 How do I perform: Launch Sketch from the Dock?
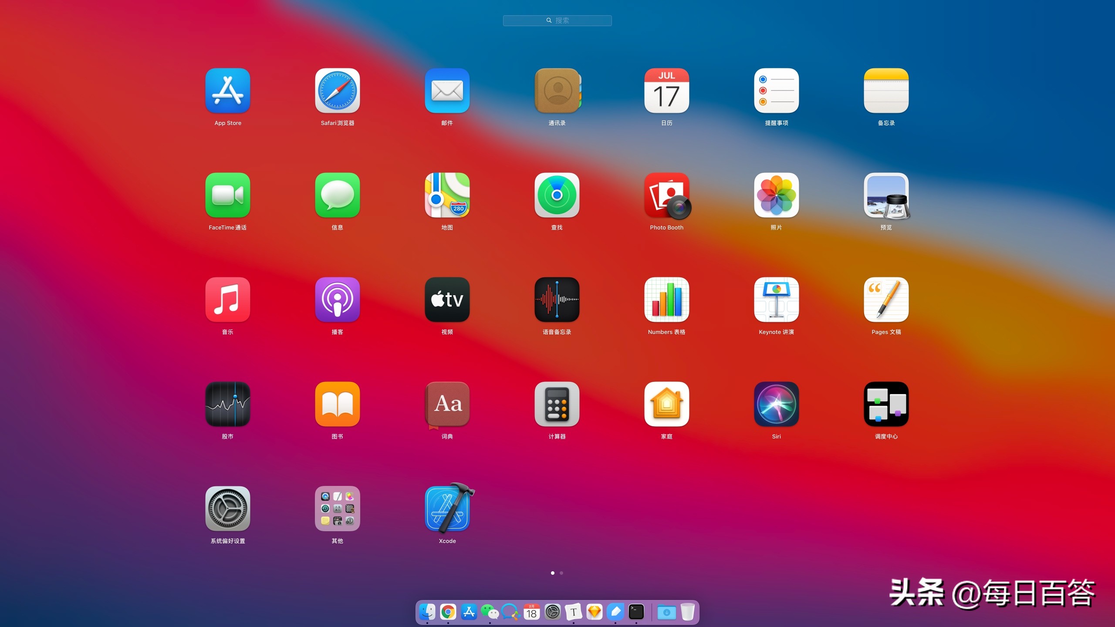[594, 612]
